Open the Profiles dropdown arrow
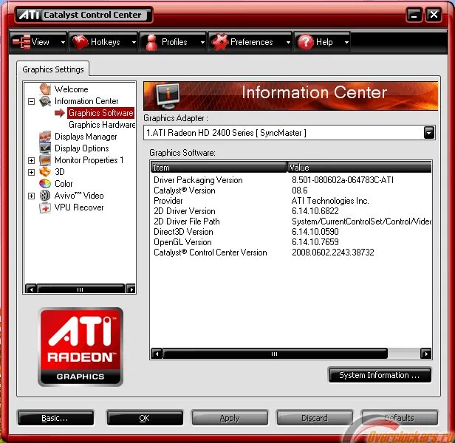Screen dimensions: 455x443 pyautogui.click(x=202, y=42)
